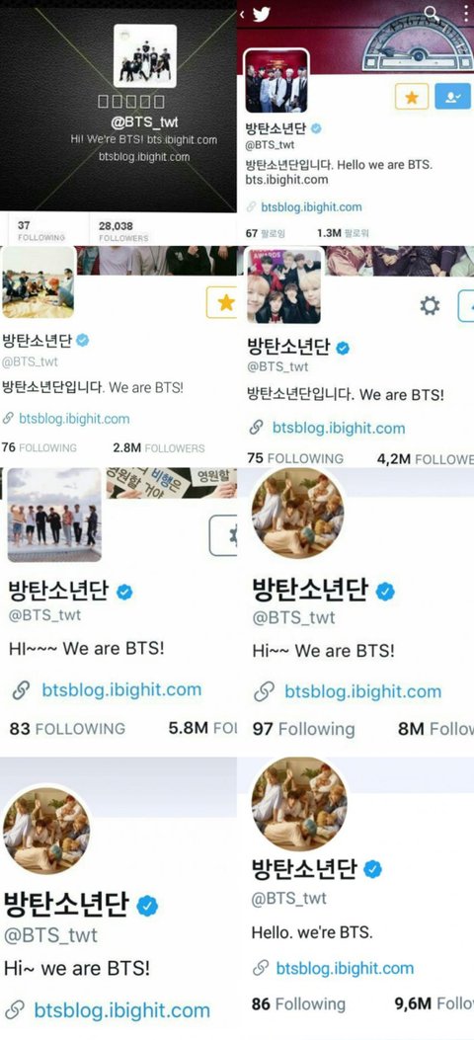Click the verified badge next to the 8M followers name
The width and height of the screenshot is (474, 1040).
coord(385,591)
